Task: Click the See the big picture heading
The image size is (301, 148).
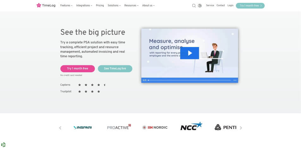Action: [93, 32]
